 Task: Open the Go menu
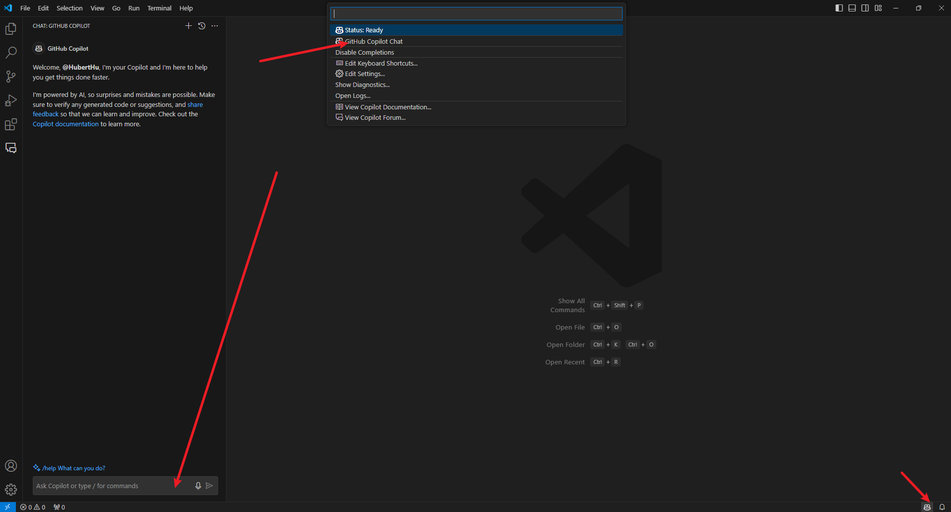pos(116,8)
